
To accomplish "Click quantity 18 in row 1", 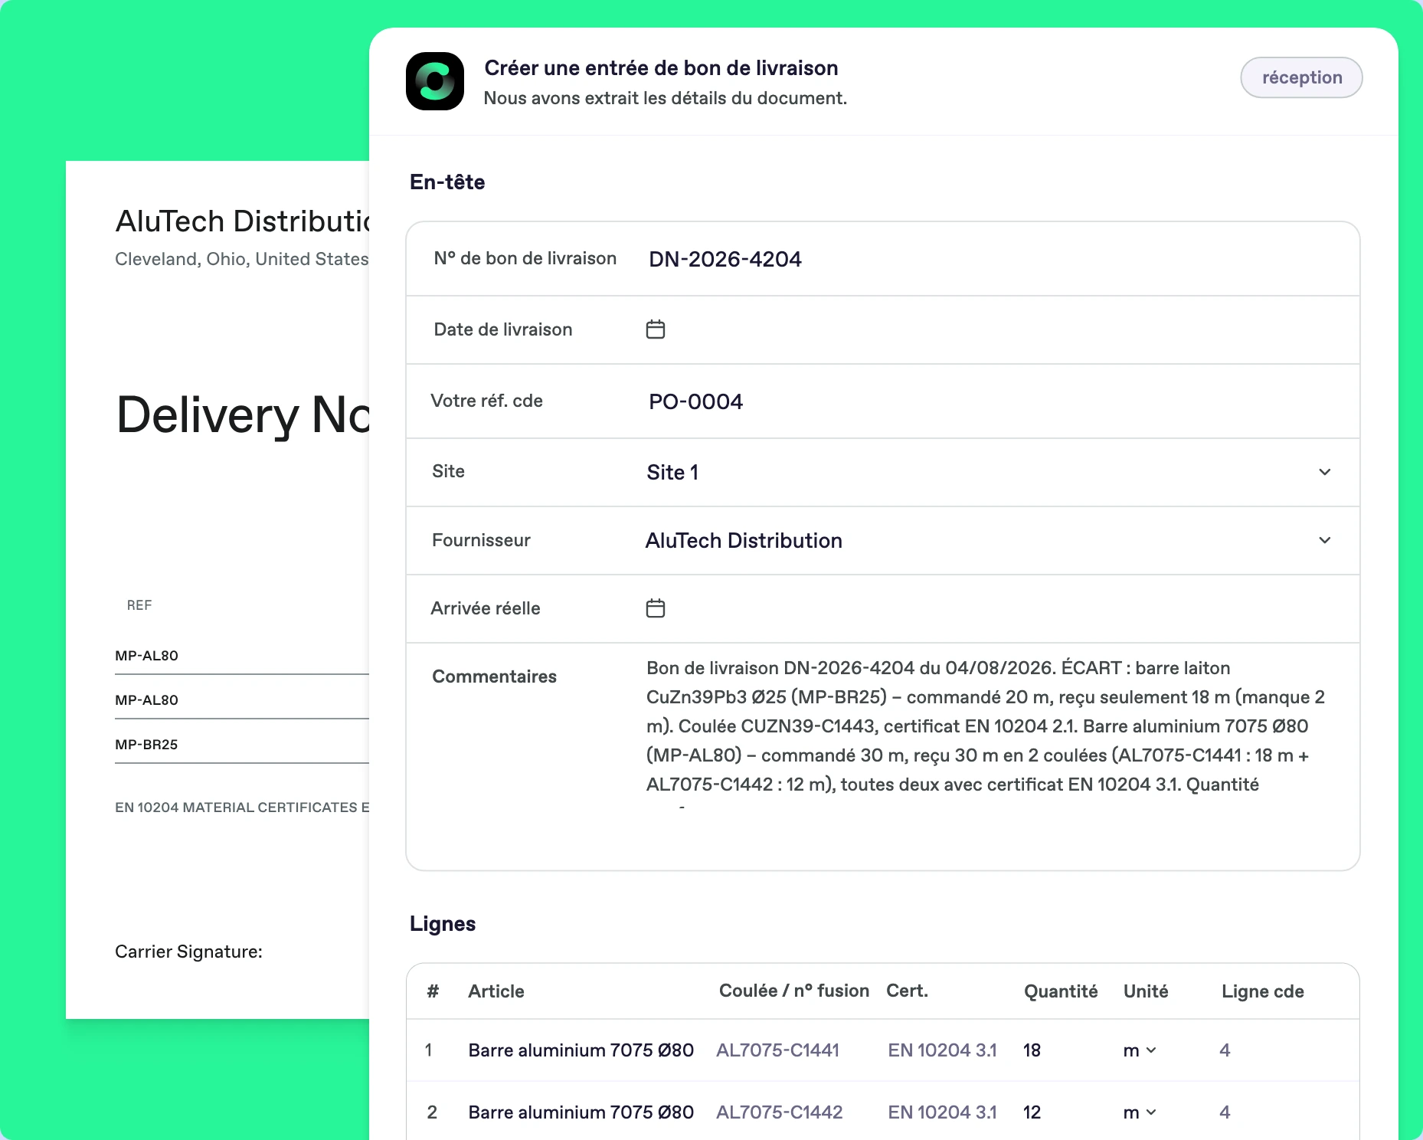I will (1032, 1050).
